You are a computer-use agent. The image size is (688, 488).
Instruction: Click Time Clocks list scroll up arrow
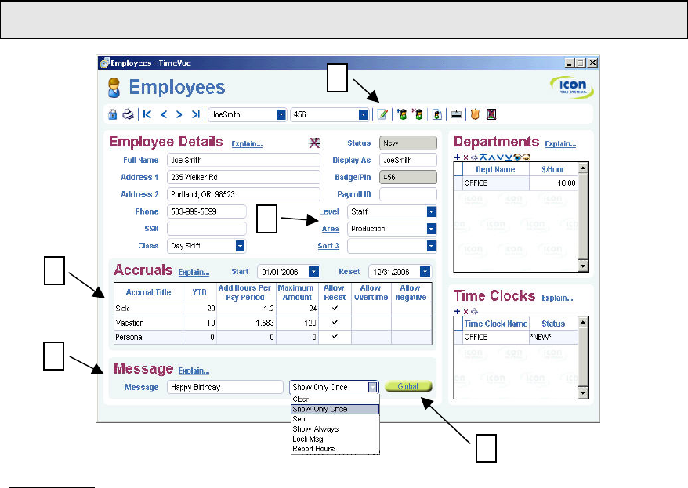pyautogui.click(x=583, y=322)
